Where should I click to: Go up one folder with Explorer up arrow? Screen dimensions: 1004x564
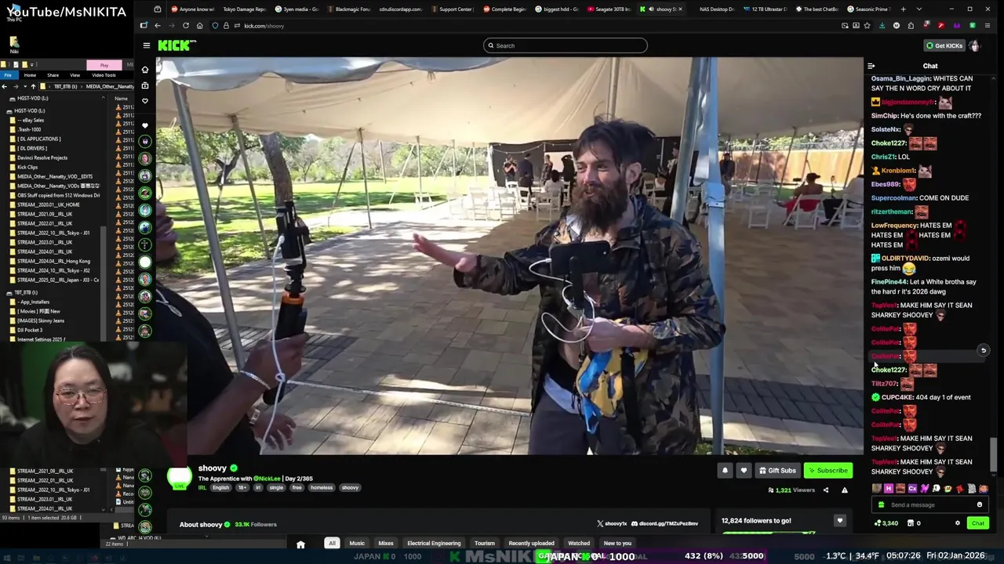point(33,86)
